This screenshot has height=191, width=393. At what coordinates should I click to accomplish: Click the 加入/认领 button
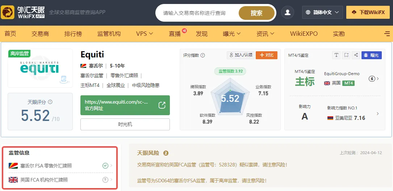241,55
